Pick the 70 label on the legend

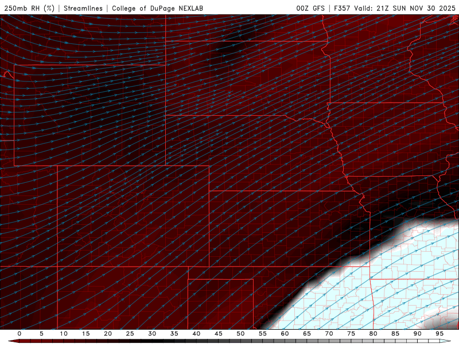tap(329, 334)
